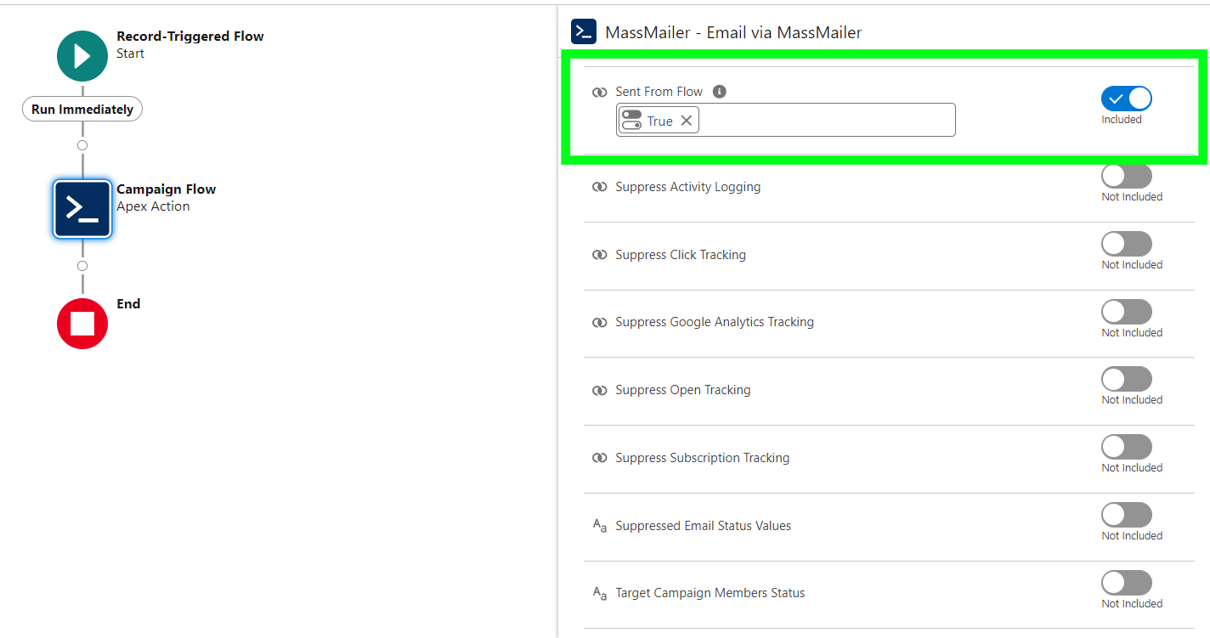
Task: Click the text type icon beside Suppressed Email Status Values
Action: pyautogui.click(x=600, y=526)
